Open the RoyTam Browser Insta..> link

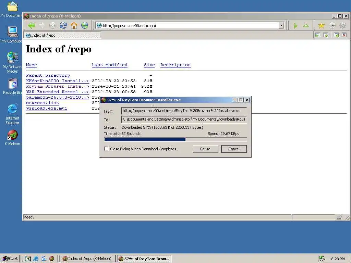point(57,86)
